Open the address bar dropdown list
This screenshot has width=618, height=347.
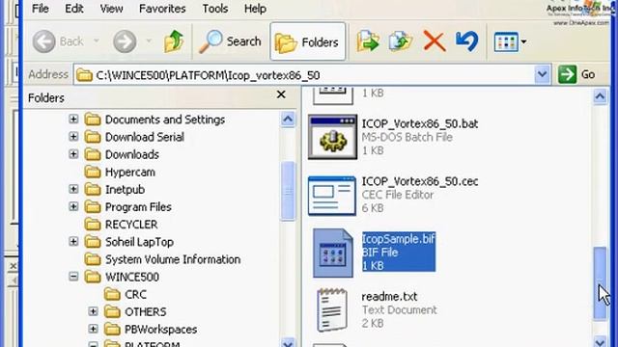pyautogui.click(x=543, y=74)
